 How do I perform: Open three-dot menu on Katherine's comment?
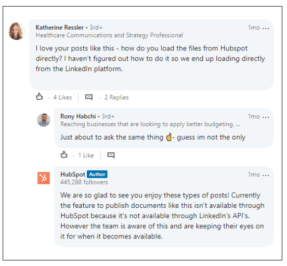(x=266, y=29)
